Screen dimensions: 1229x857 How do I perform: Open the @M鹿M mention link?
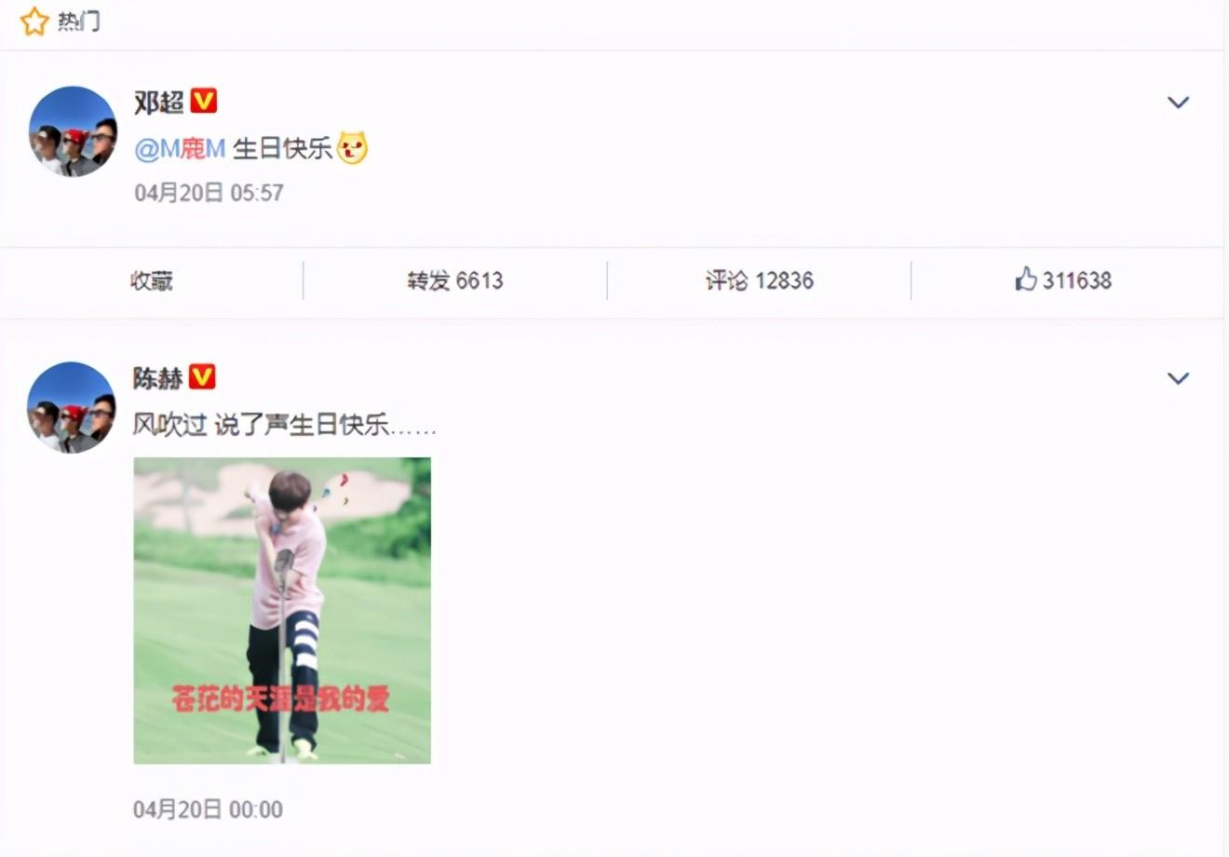(x=180, y=148)
